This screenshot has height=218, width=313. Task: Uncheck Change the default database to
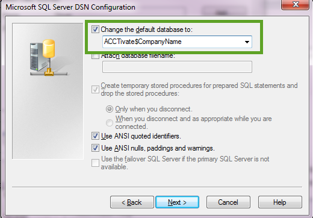[95, 30]
